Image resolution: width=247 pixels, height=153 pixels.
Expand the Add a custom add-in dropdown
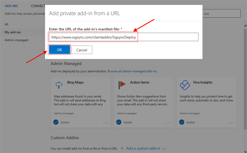pos(164,149)
